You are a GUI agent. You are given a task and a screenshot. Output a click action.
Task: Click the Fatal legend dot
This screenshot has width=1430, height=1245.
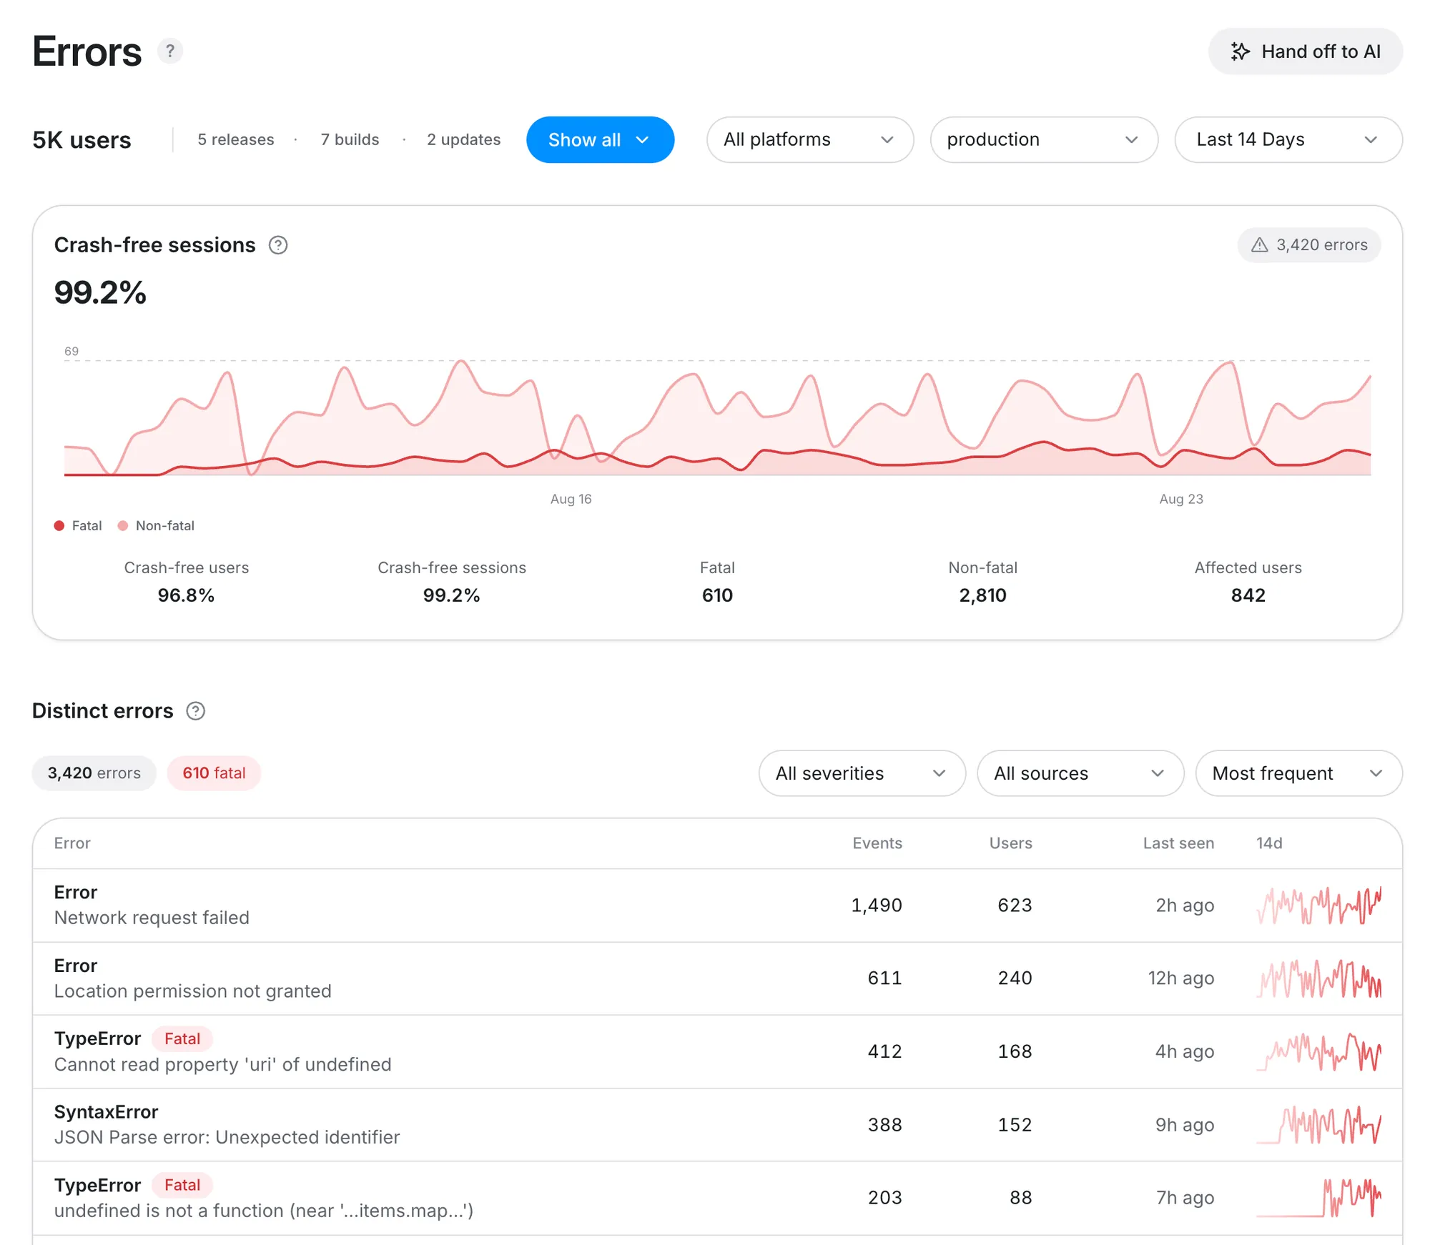coord(59,526)
